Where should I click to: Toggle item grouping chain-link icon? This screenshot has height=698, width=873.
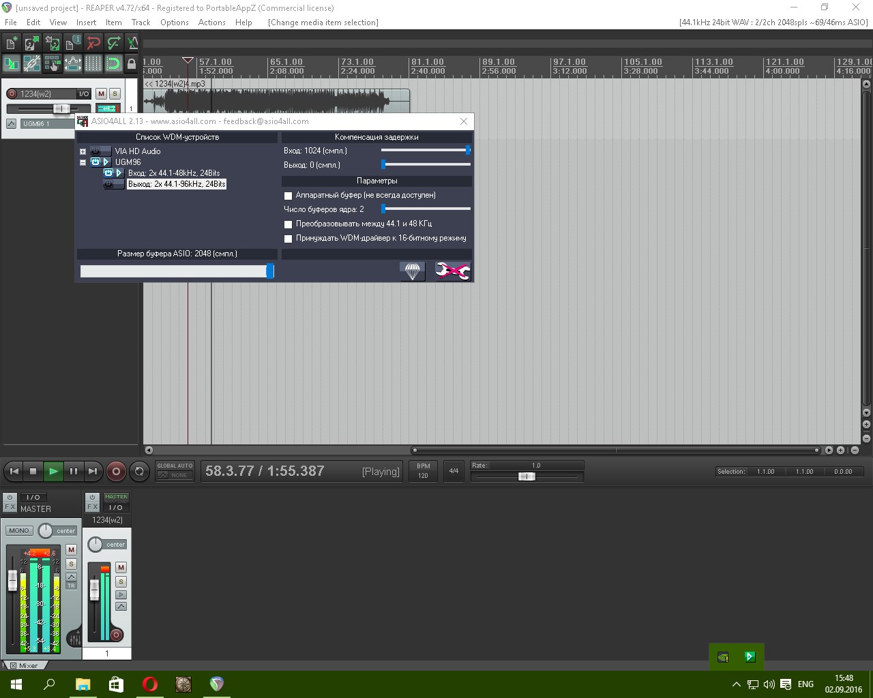32,63
